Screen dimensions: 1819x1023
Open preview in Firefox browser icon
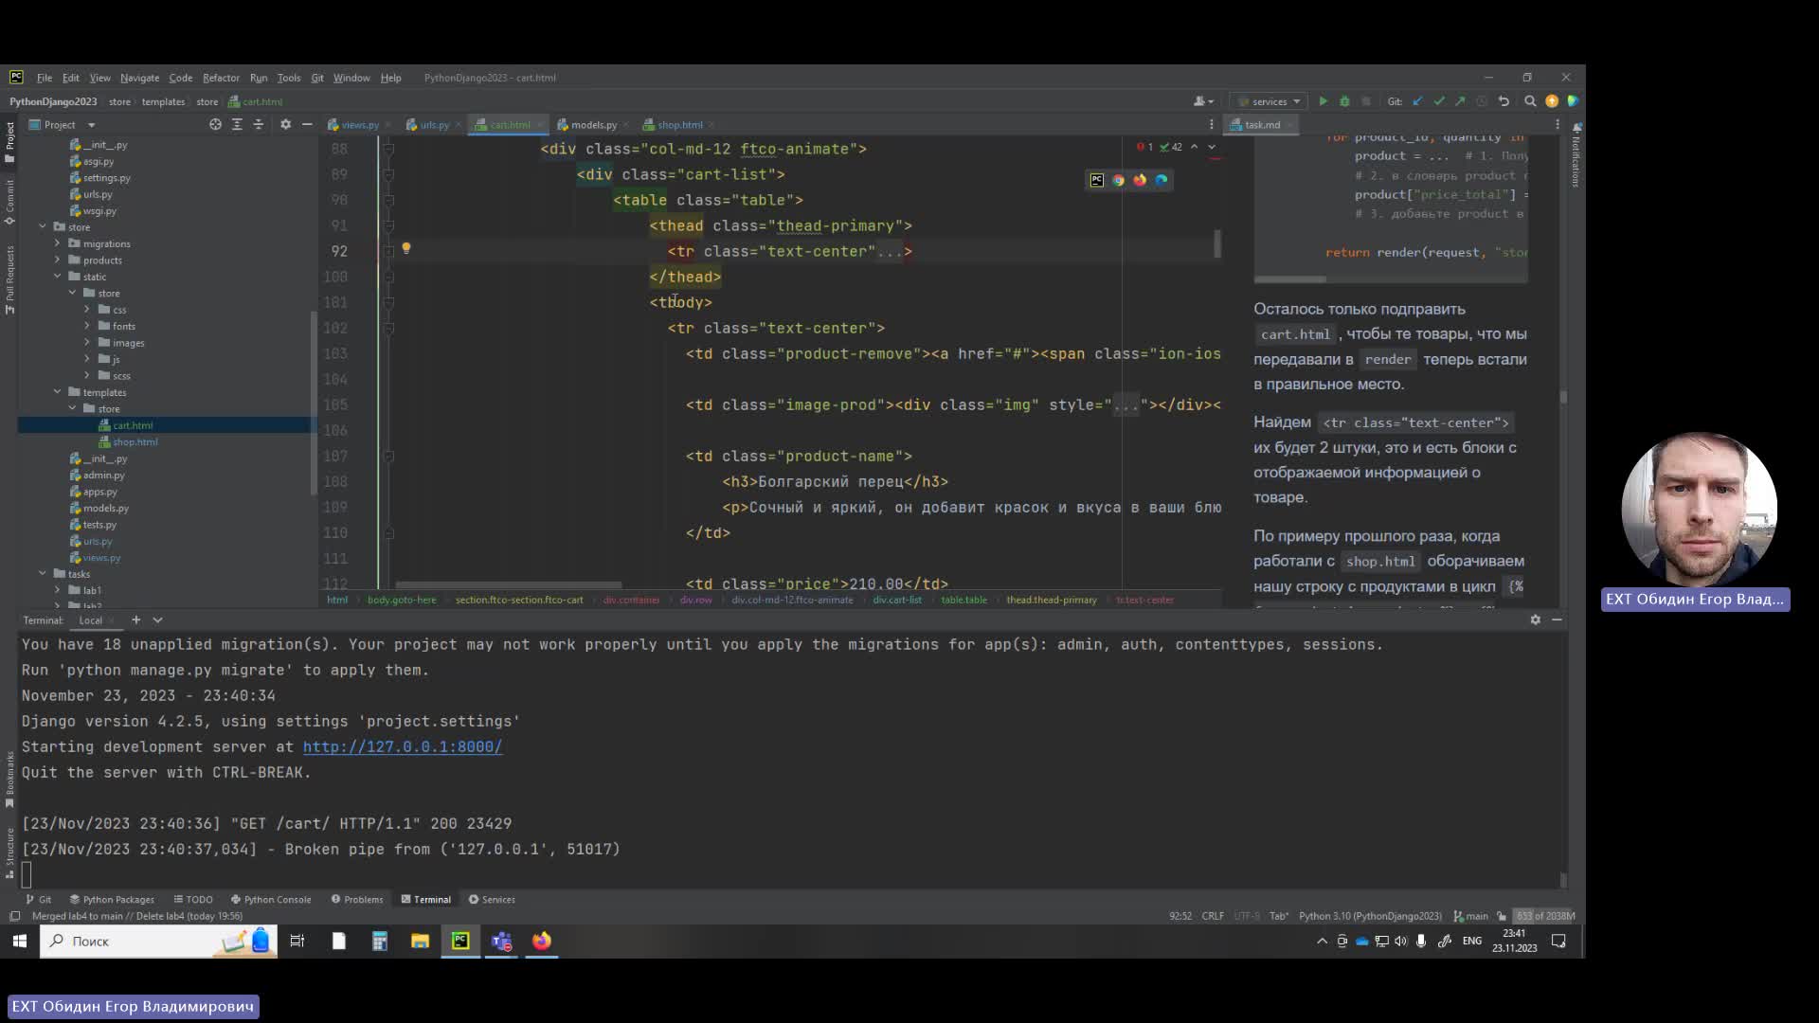pyautogui.click(x=1140, y=180)
